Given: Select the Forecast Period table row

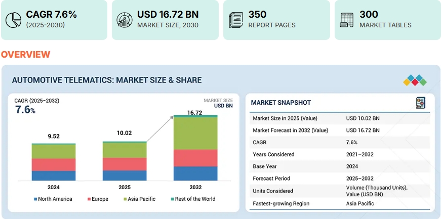Looking at the screenshot, I should coord(340,179).
